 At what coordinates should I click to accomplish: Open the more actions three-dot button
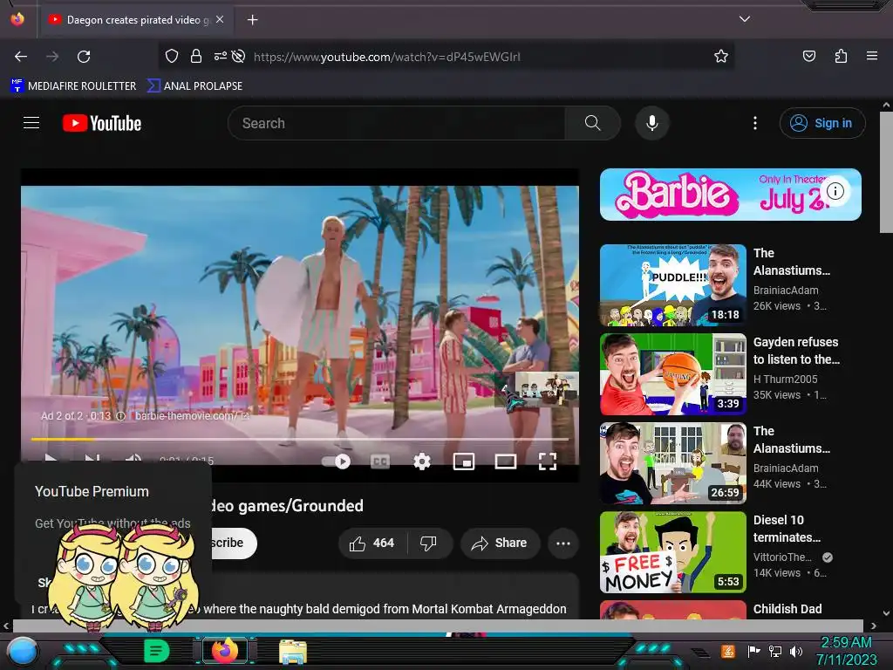coord(563,543)
